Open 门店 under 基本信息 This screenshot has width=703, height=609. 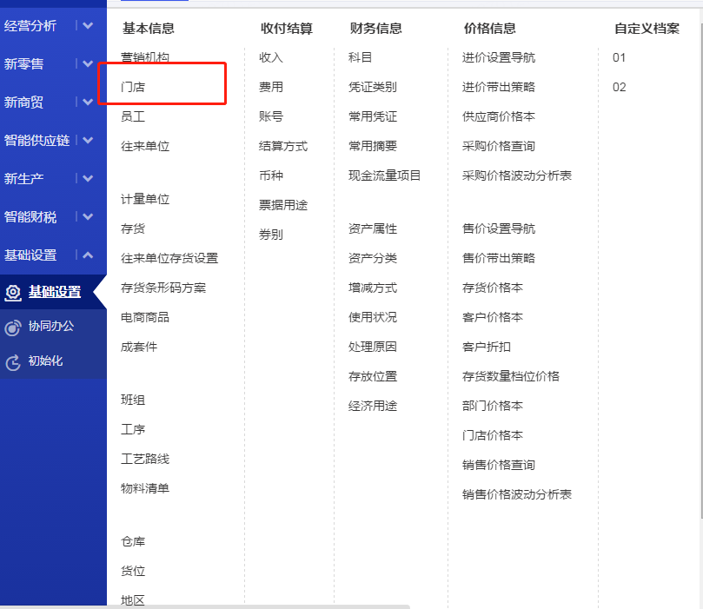point(133,87)
